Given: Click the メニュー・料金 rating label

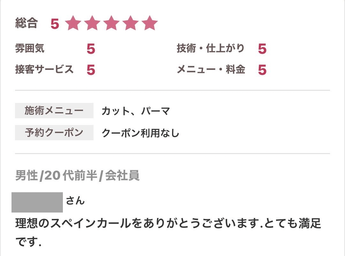Looking at the screenshot, I should coord(211,69).
